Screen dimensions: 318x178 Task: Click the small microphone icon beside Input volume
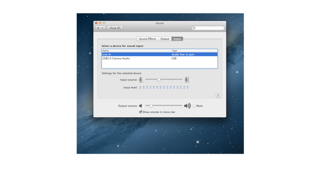pos(141,80)
